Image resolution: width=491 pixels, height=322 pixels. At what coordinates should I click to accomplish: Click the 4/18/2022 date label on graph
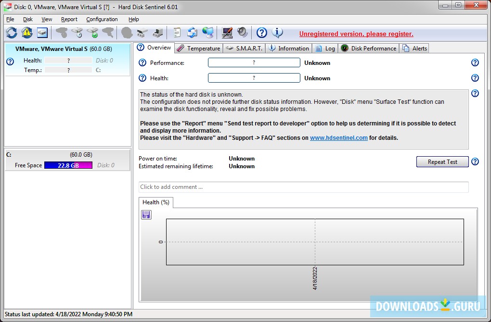315,278
